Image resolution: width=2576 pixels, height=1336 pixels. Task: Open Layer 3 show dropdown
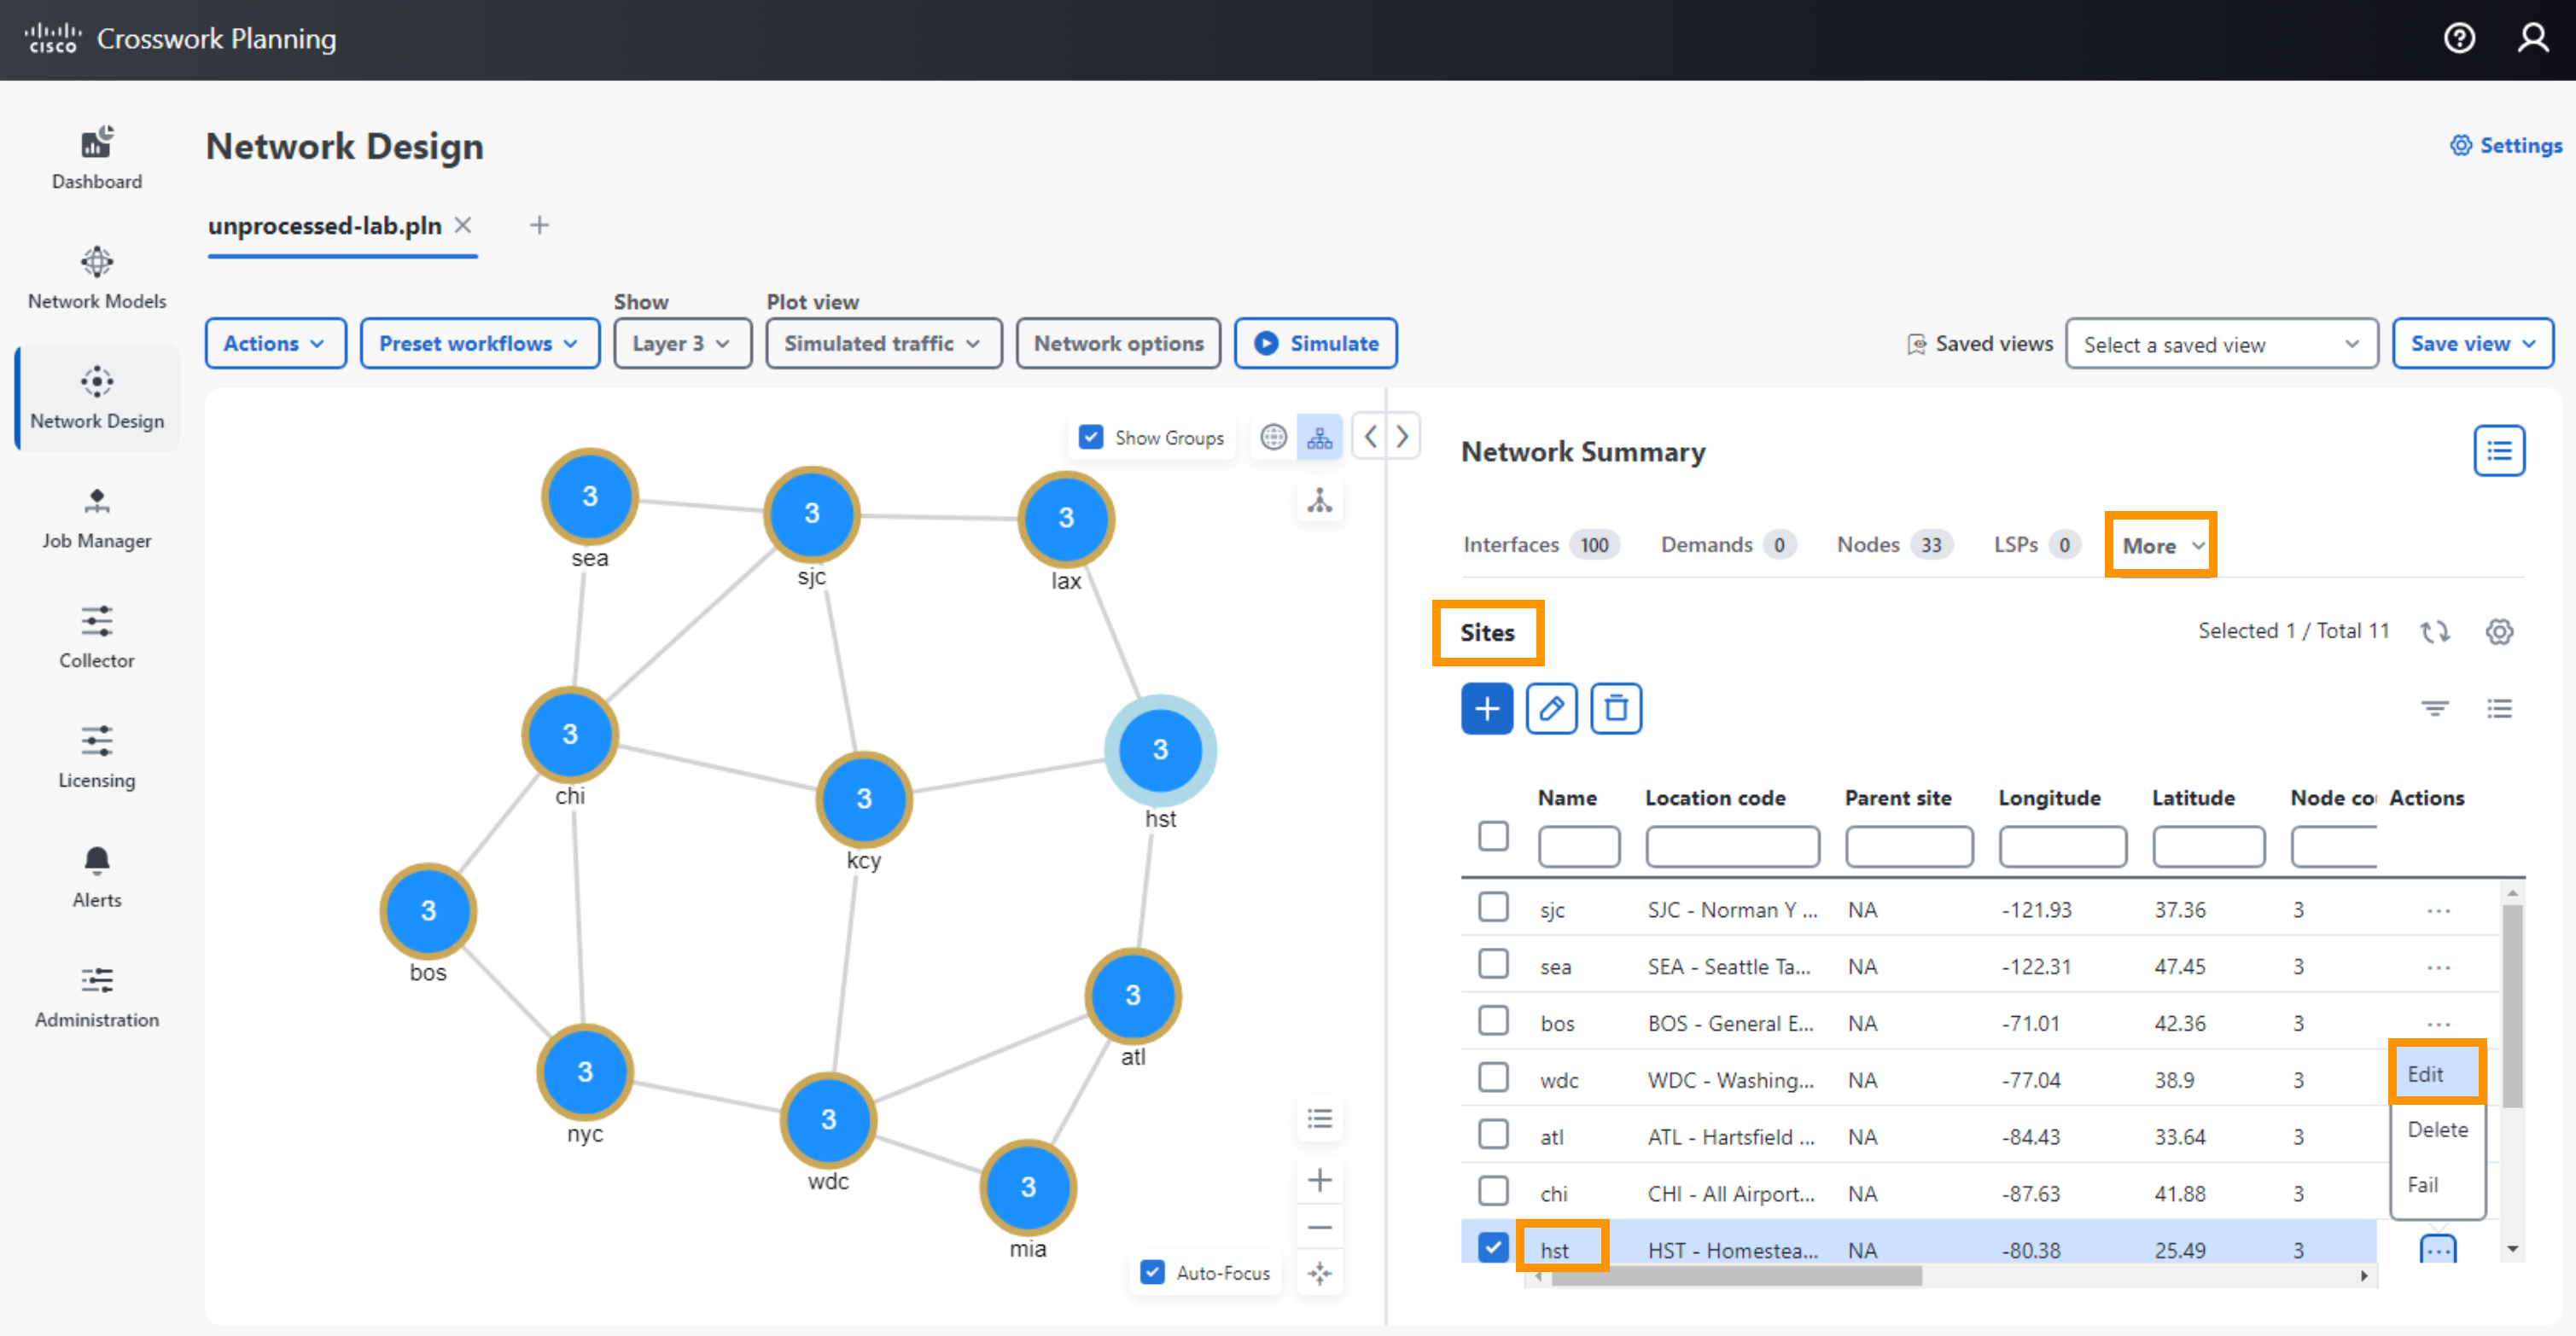[x=682, y=344]
